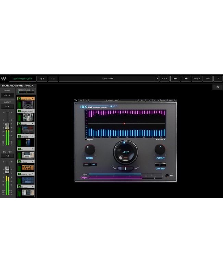
Task: Select the SuperTap plugin thumbnail
Action: click(28, 180)
